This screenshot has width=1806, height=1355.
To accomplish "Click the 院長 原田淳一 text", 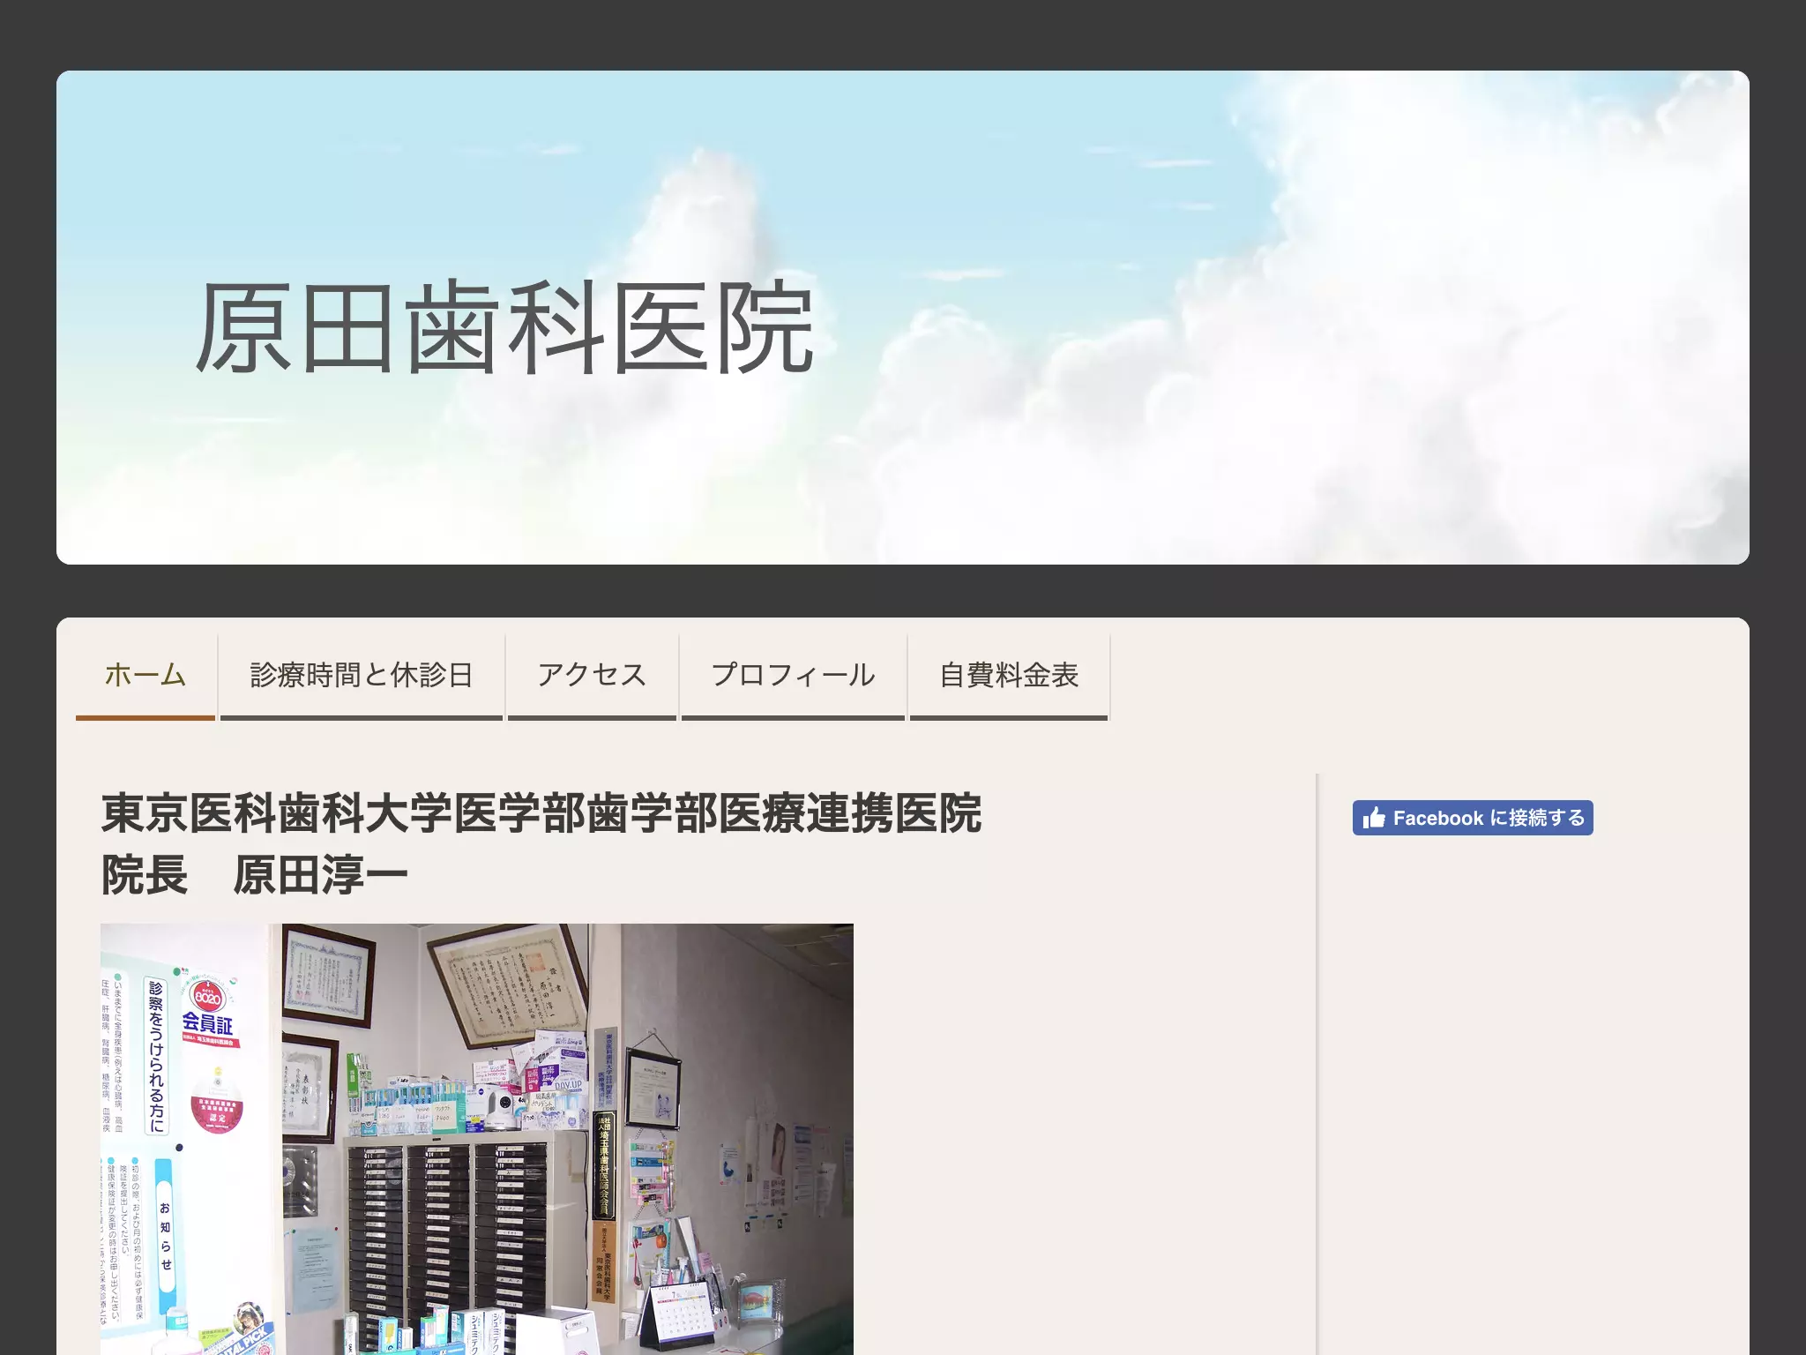I will click(255, 875).
